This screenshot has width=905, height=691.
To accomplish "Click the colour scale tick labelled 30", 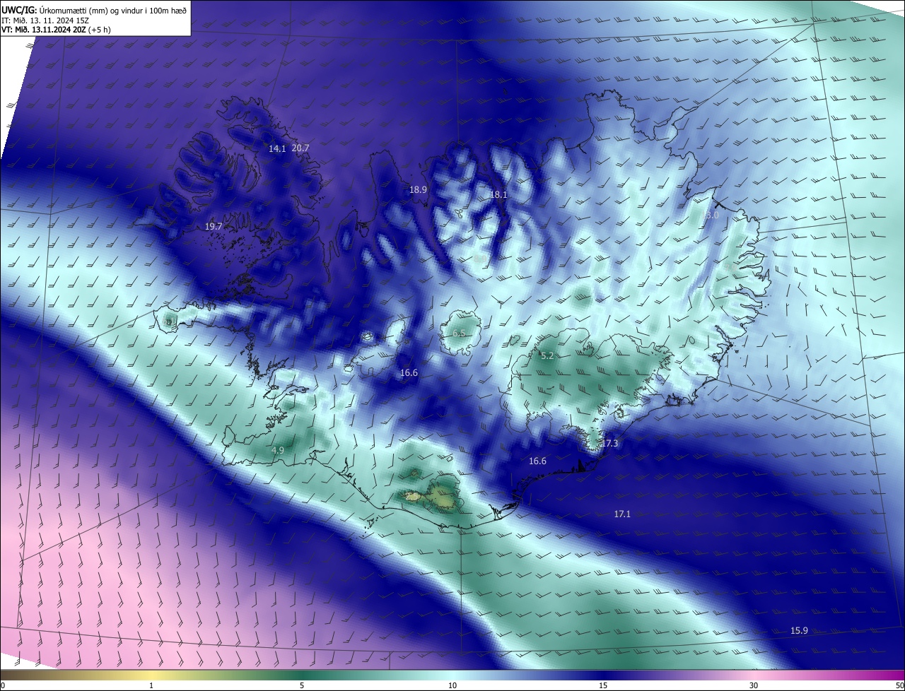I will point(754,685).
